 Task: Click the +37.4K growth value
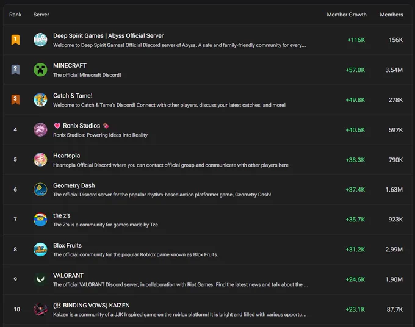click(355, 189)
